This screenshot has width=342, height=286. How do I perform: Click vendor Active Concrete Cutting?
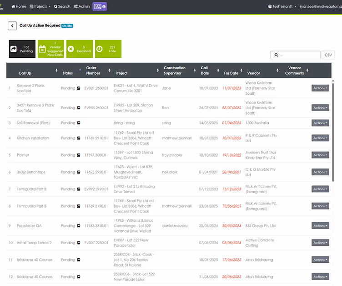tap(260, 243)
